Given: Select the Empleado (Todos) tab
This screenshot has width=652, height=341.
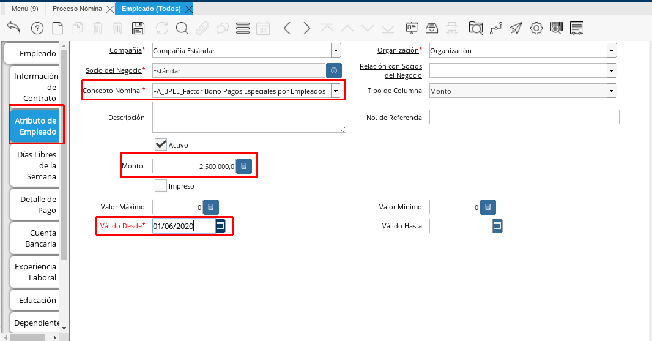Looking at the screenshot, I should (151, 9).
